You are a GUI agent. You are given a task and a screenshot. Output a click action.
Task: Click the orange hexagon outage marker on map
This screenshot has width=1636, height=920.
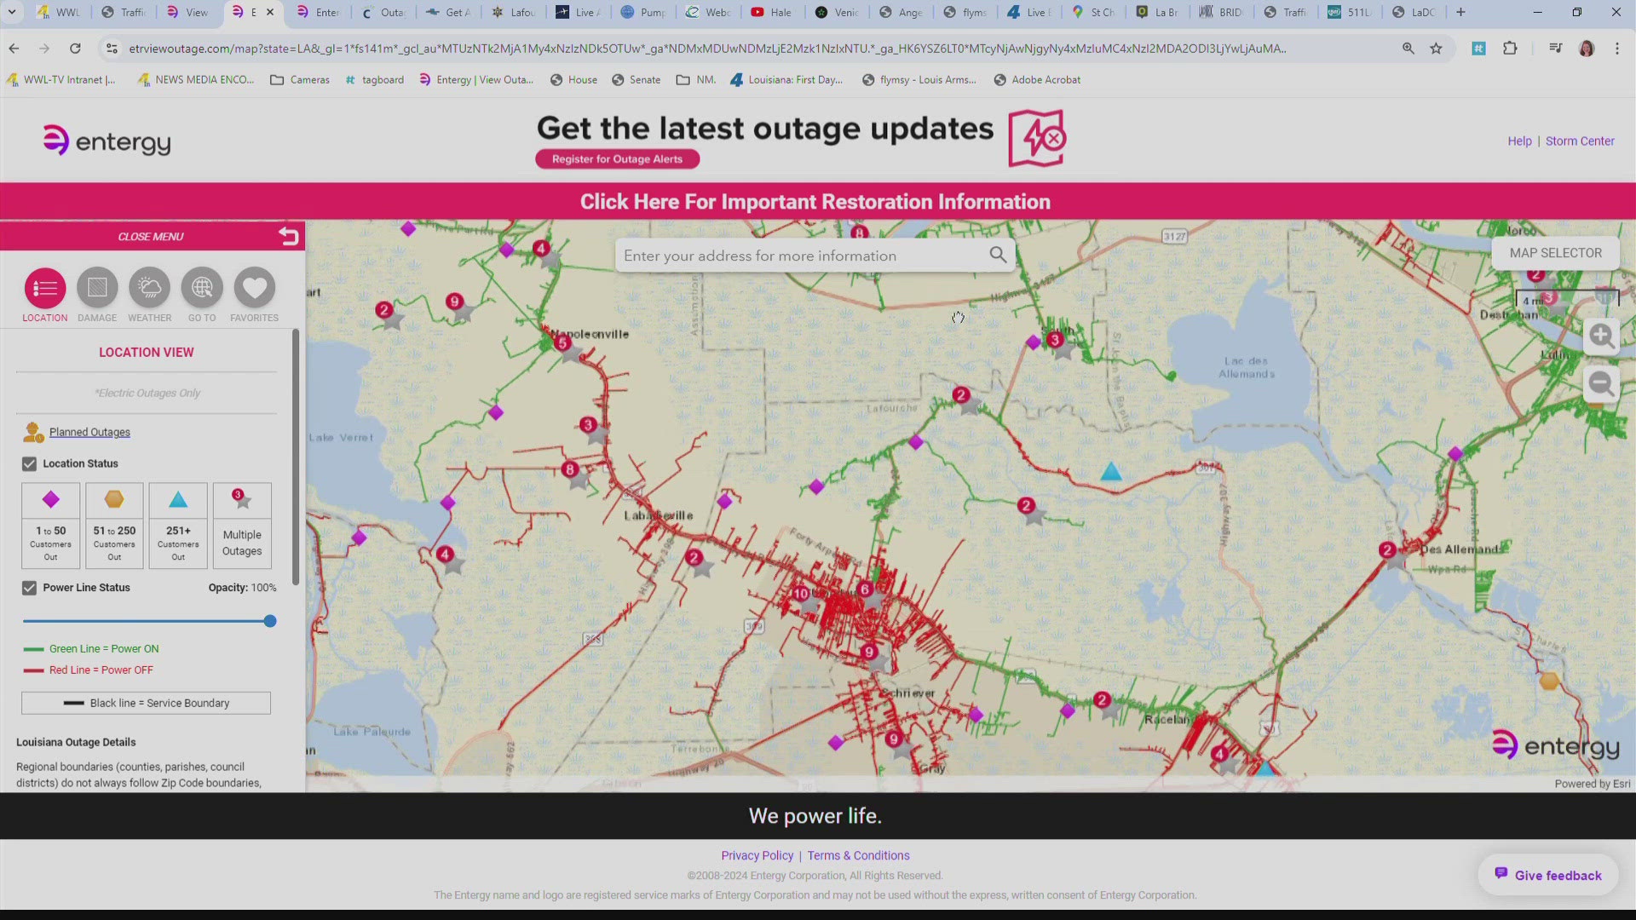pos(1549,681)
